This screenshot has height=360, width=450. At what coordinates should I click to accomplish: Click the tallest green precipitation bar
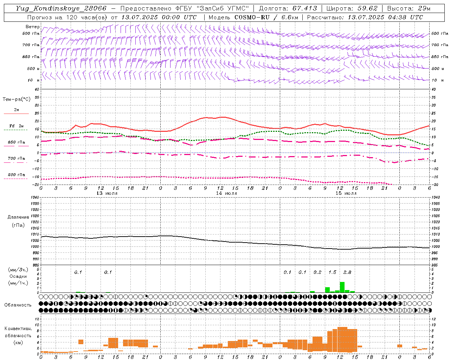342,287
